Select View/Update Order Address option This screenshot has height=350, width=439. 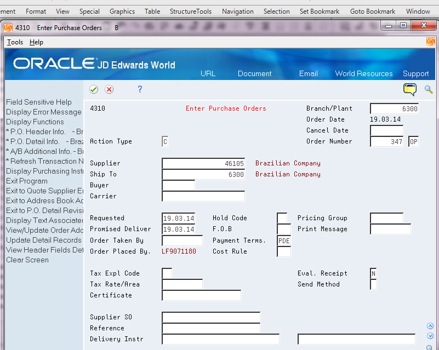44,230
